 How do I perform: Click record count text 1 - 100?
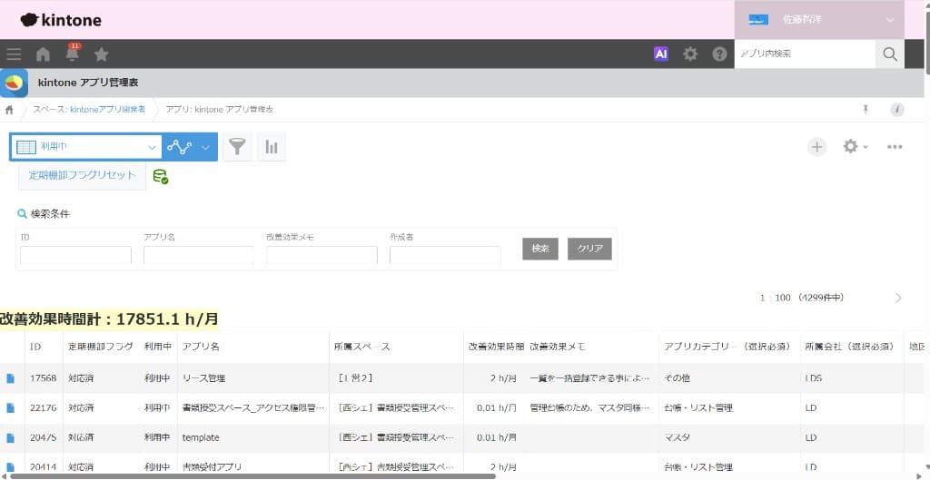(x=776, y=298)
